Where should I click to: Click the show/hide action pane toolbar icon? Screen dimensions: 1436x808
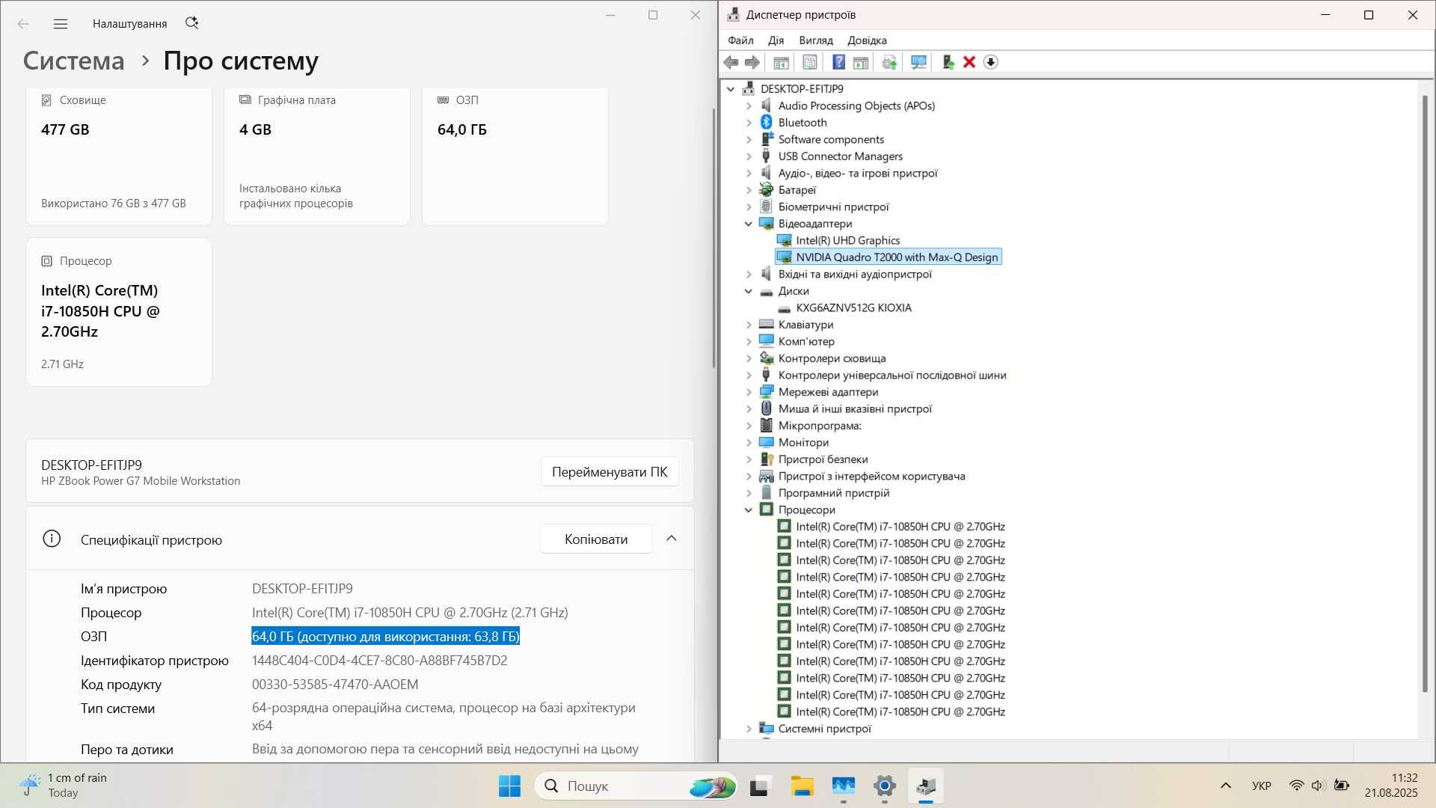(861, 62)
